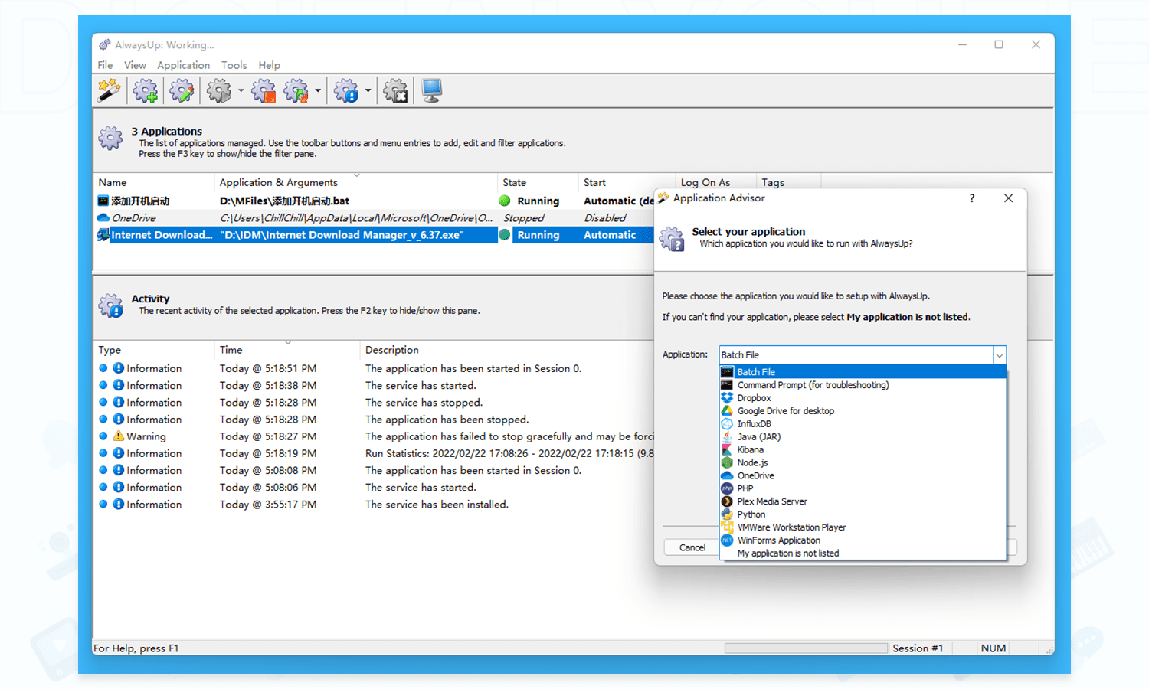Pick Kibana from the application list
The image size is (1149, 689).
pos(863,450)
